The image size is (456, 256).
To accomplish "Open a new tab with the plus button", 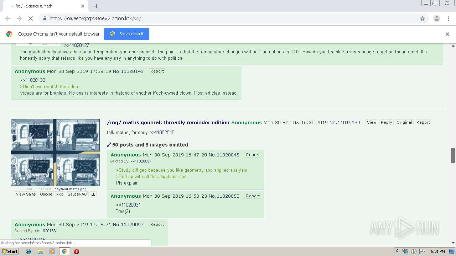I will point(96,6).
